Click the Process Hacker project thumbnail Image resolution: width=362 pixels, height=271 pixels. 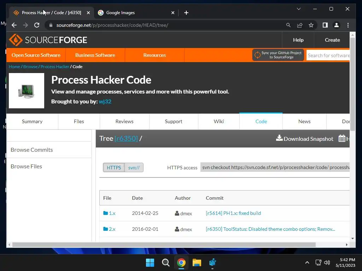(x=27, y=91)
